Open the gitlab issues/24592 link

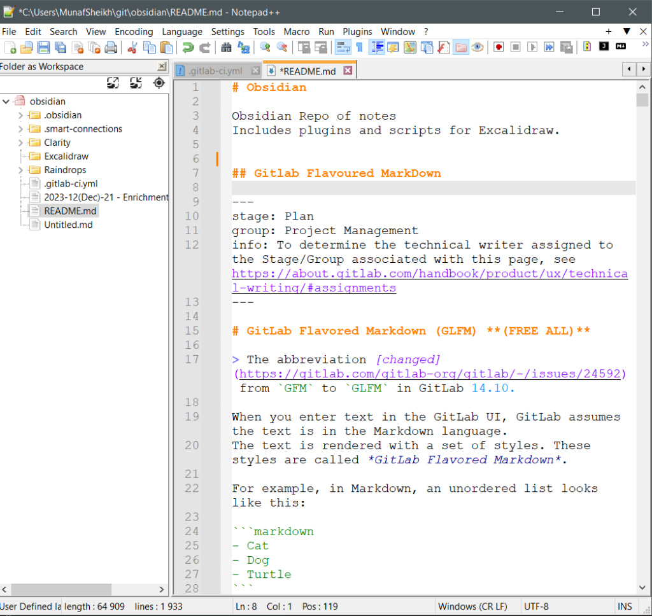coord(430,374)
